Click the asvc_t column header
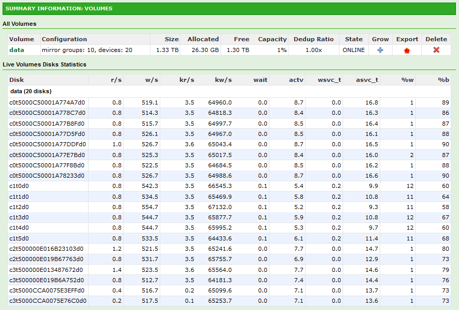459x310 pixels. (x=367, y=80)
